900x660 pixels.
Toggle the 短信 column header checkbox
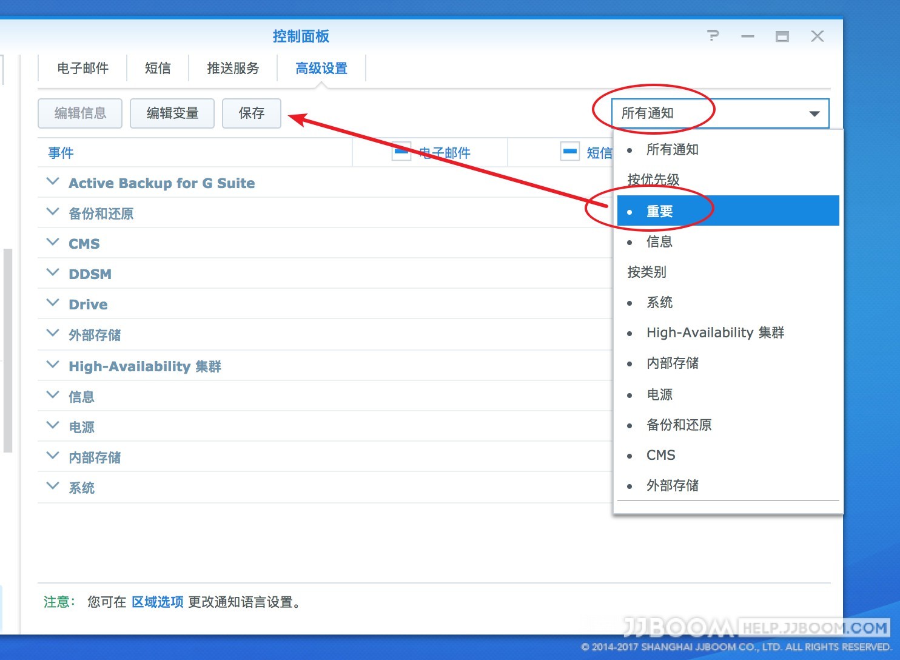[570, 152]
